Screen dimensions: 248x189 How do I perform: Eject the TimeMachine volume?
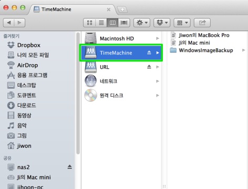click(149, 52)
